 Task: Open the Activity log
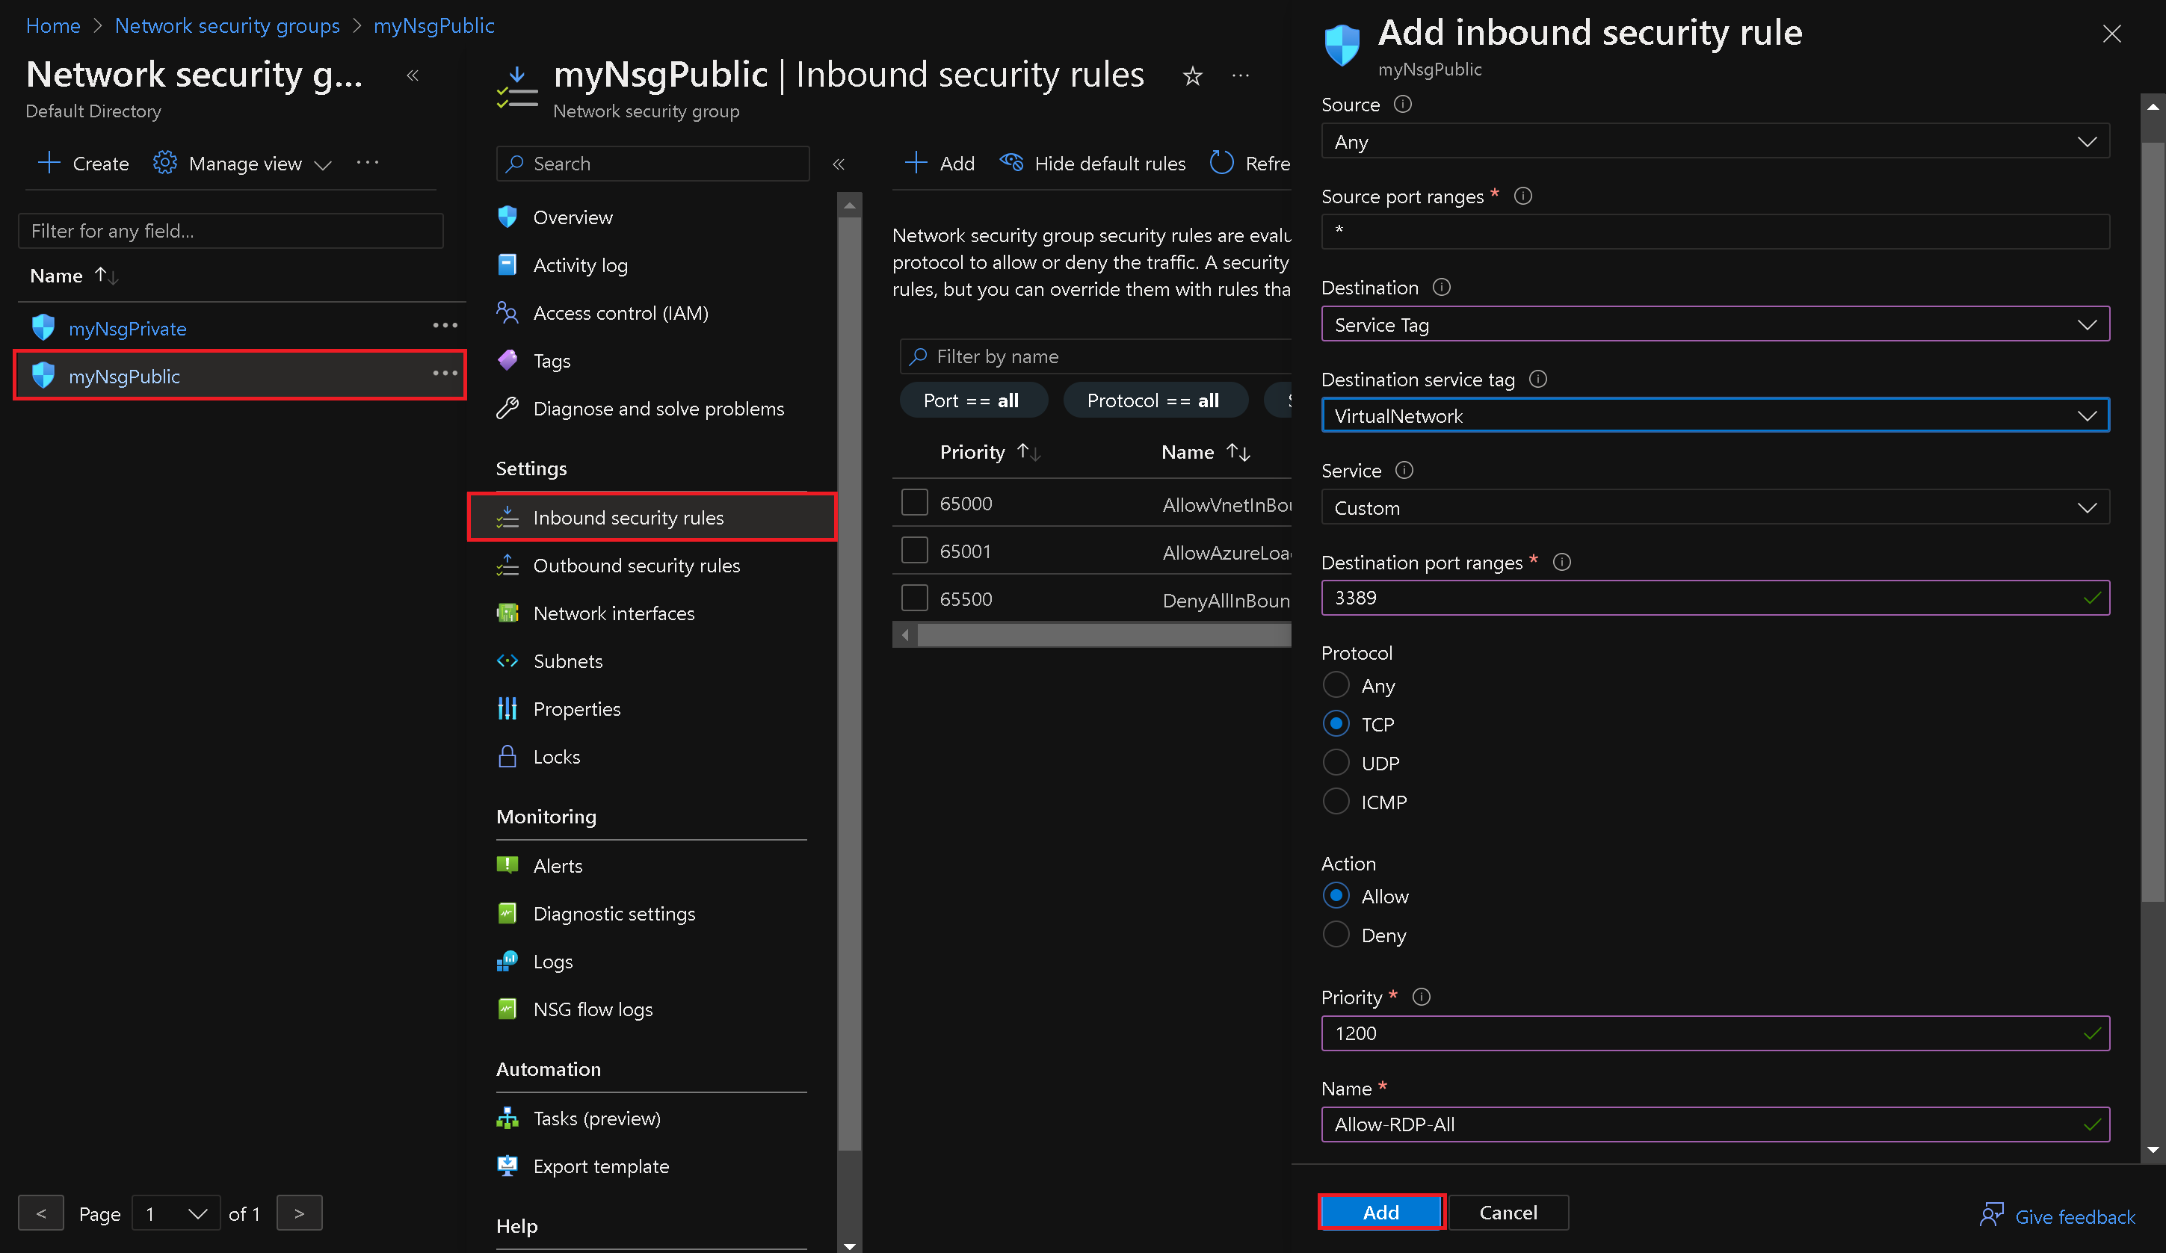(x=579, y=264)
